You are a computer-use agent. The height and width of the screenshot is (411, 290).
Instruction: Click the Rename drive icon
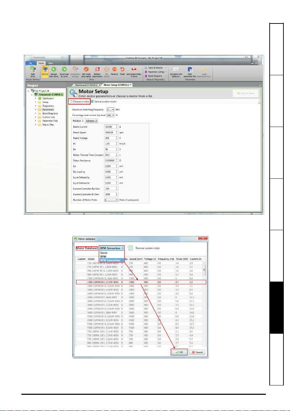click(114, 69)
